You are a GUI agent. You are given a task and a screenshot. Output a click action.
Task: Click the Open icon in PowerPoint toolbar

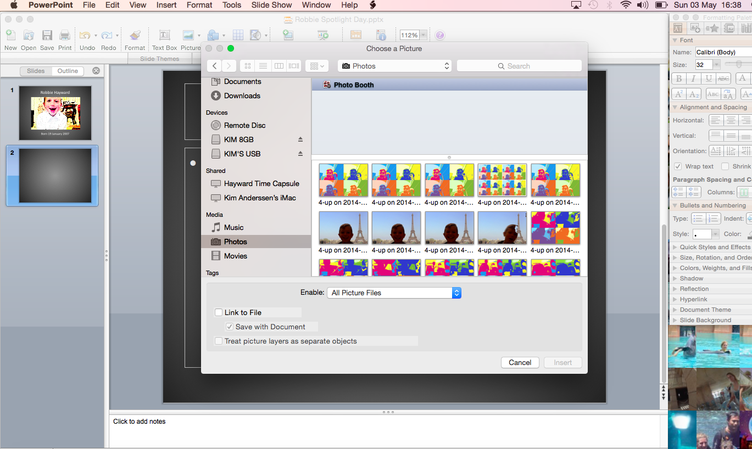coord(29,35)
